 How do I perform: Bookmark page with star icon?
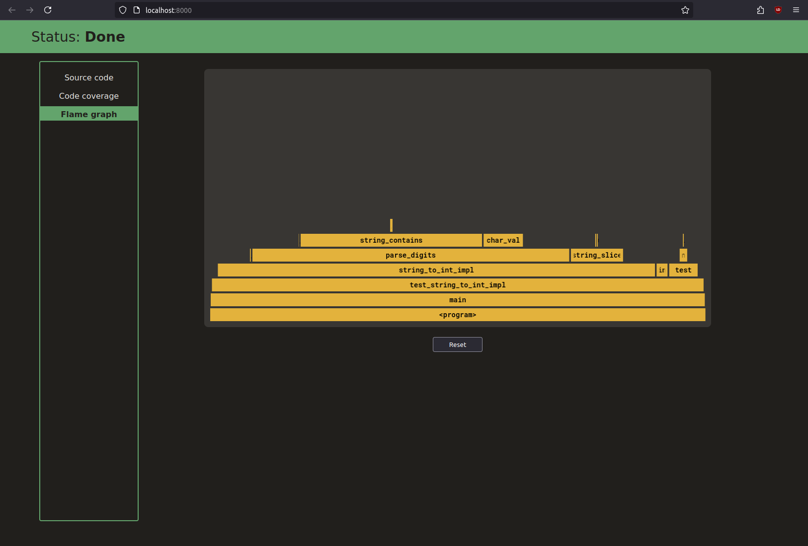[x=685, y=10]
